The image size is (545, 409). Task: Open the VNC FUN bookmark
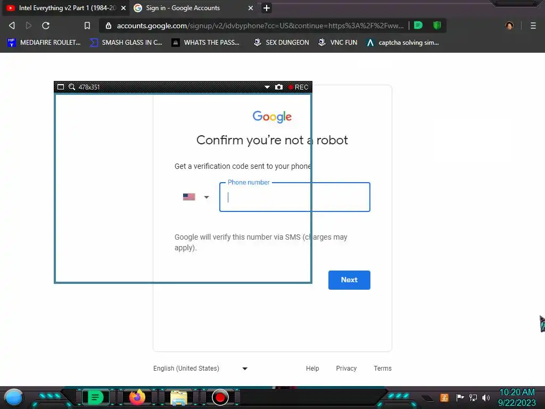coord(337,43)
